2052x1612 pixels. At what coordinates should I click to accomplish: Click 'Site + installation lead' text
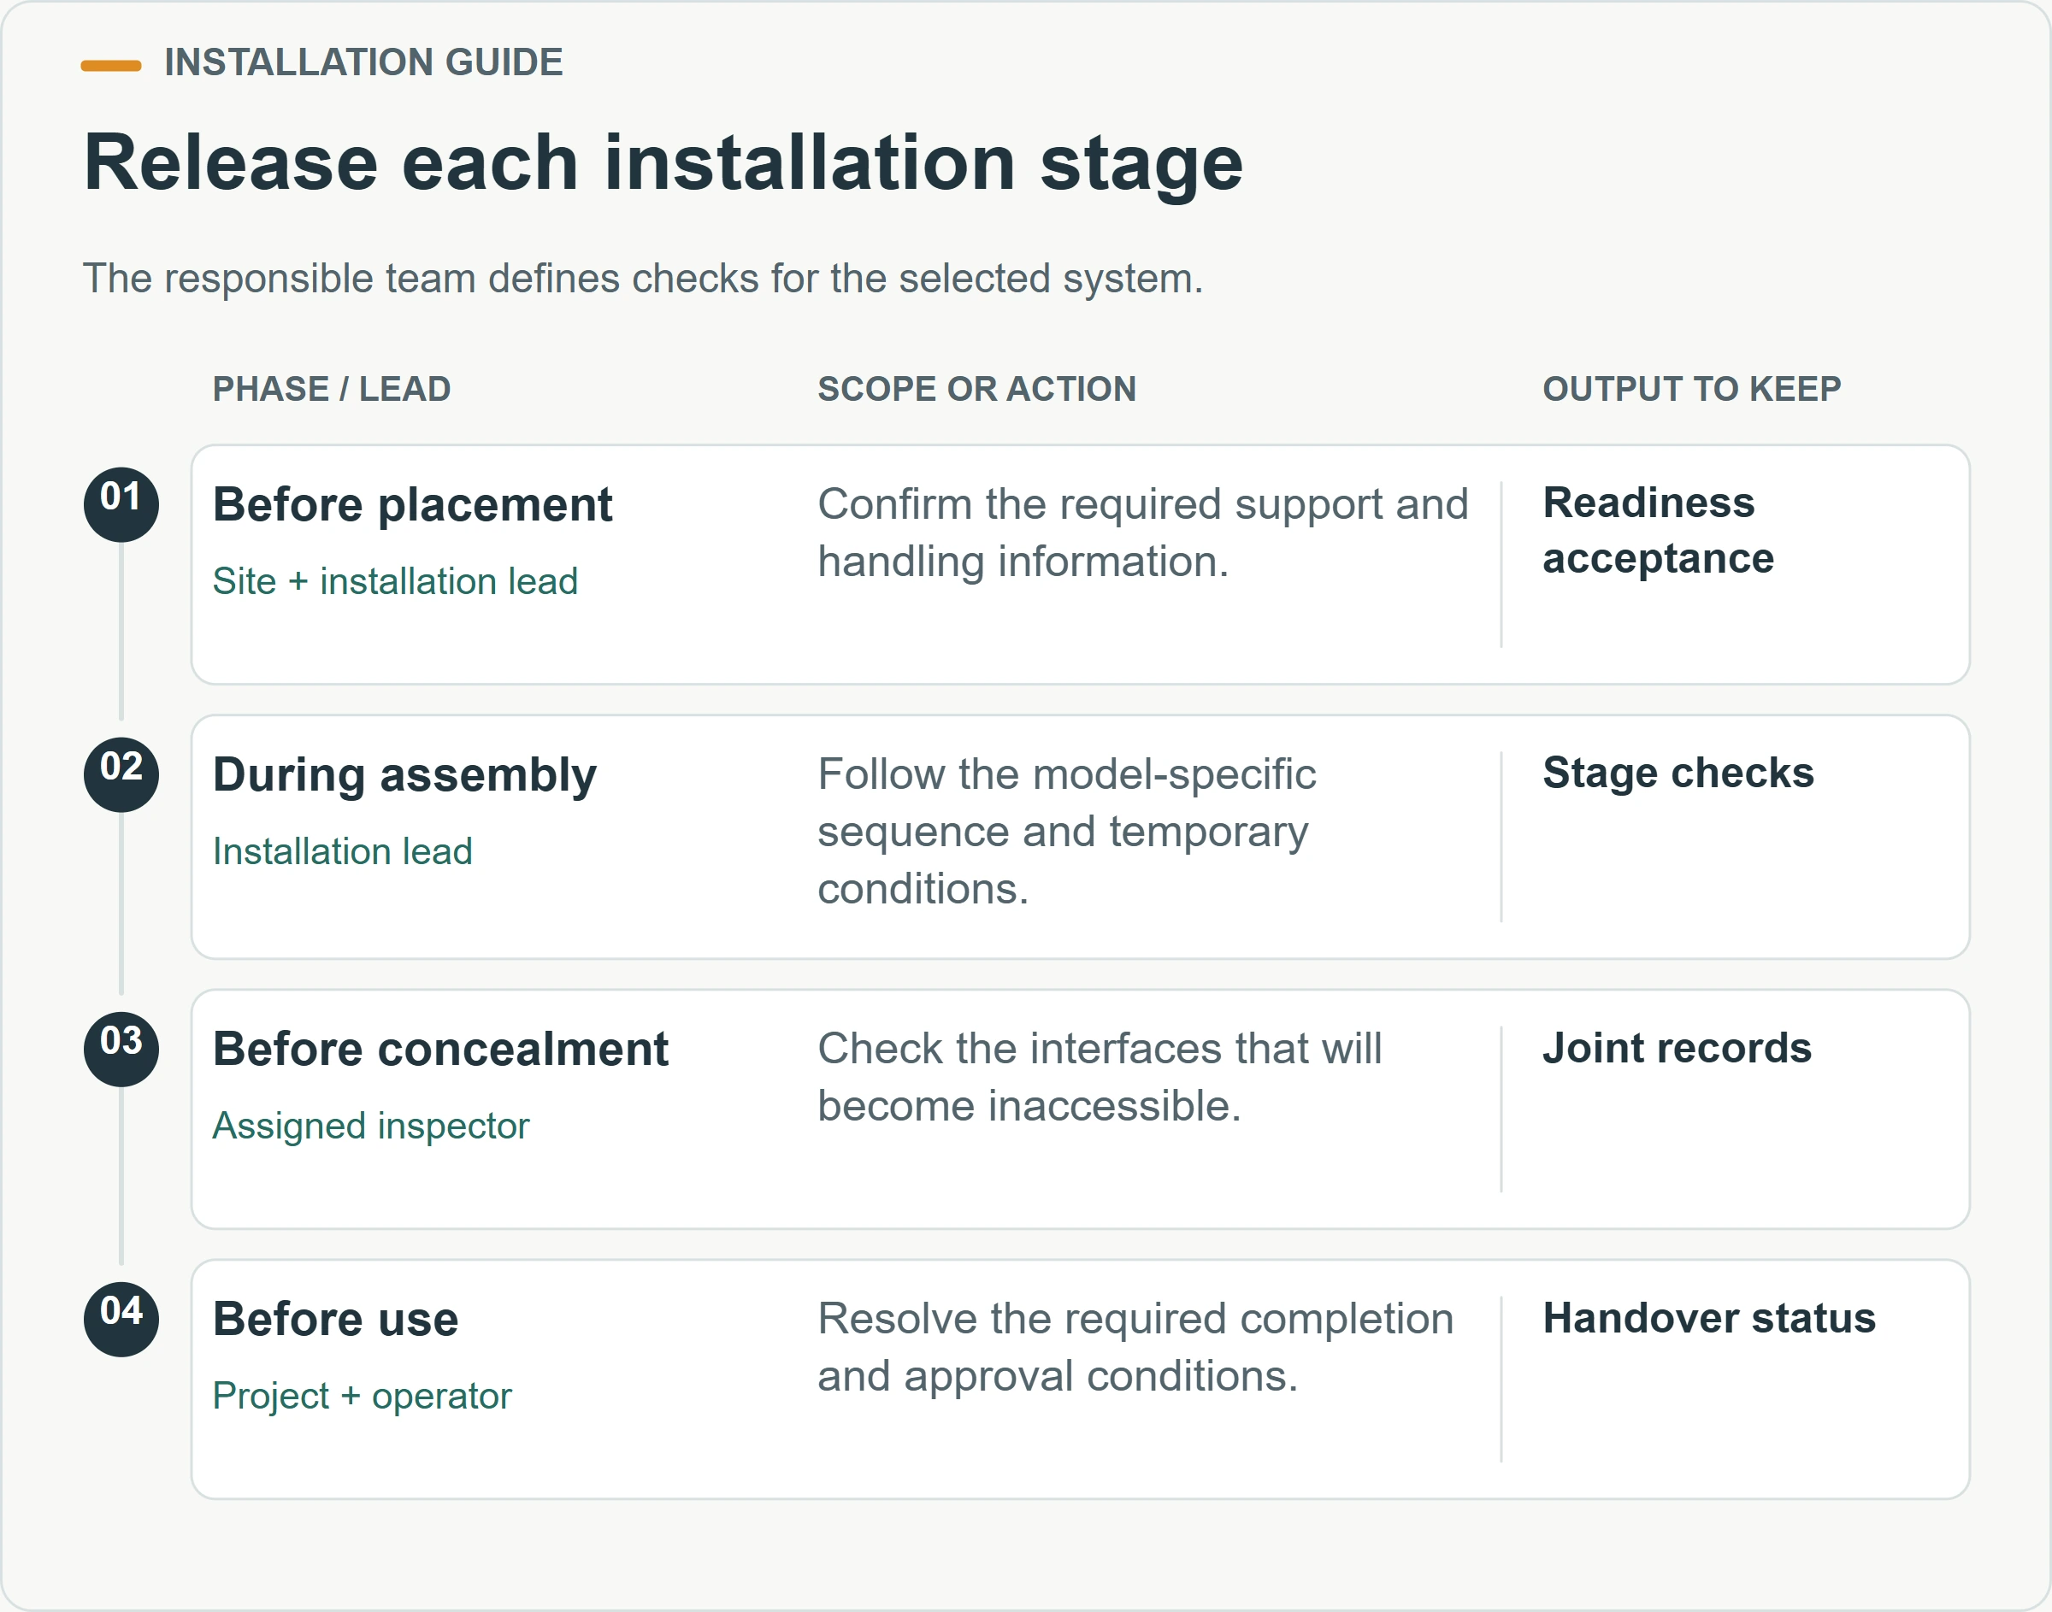(x=394, y=581)
